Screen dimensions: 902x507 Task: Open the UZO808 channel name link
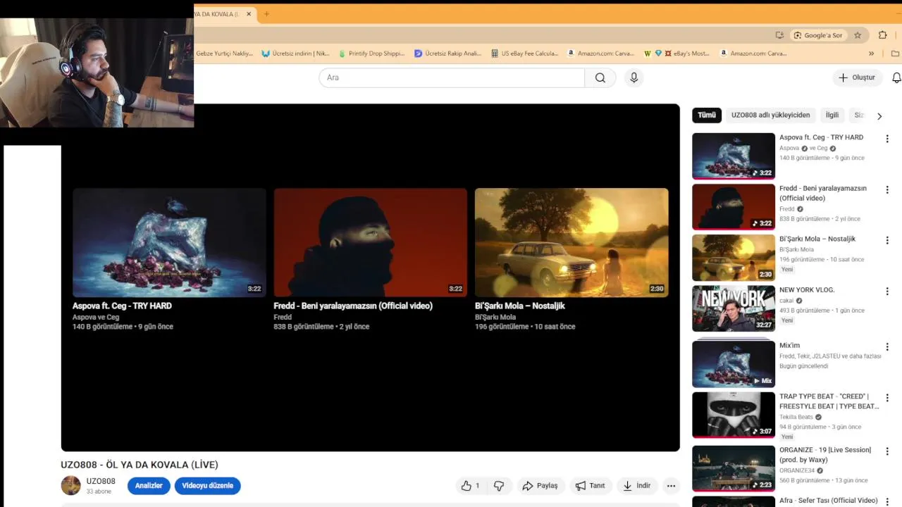101,482
